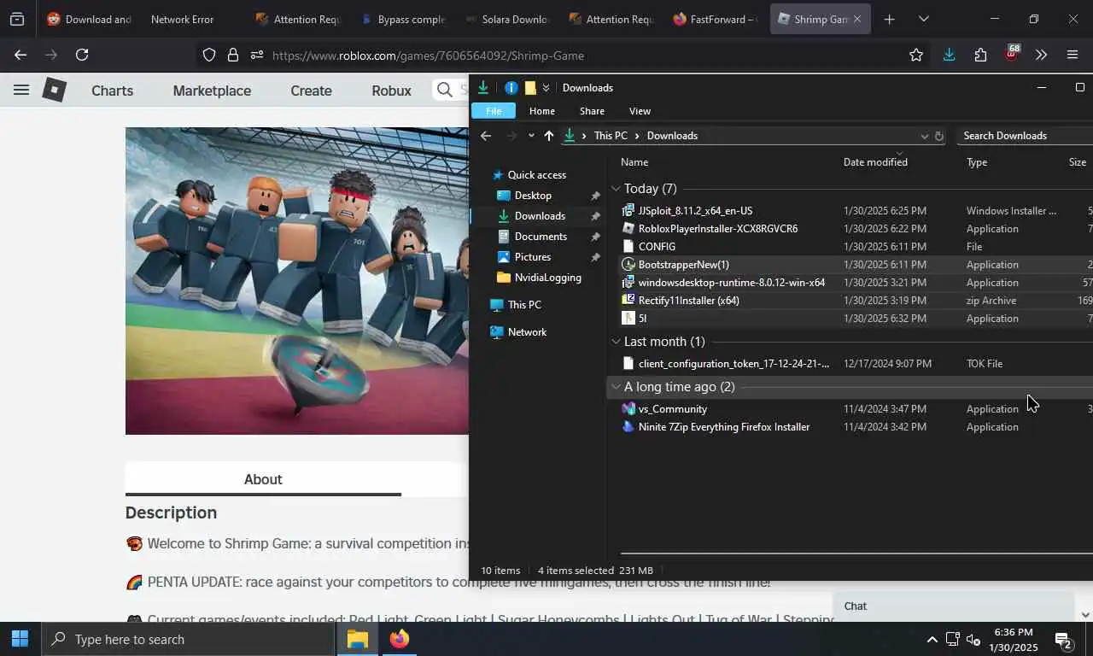Viewport: 1093px width, 656px height.
Task: Show hidden system tray icons
Action: tap(932, 639)
